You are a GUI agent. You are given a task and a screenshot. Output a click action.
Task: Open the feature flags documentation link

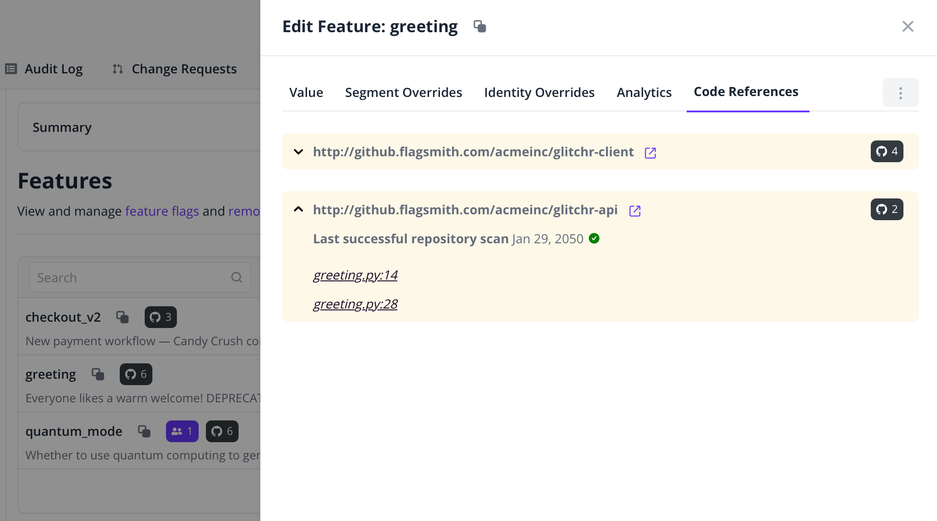[x=161, y=211]
